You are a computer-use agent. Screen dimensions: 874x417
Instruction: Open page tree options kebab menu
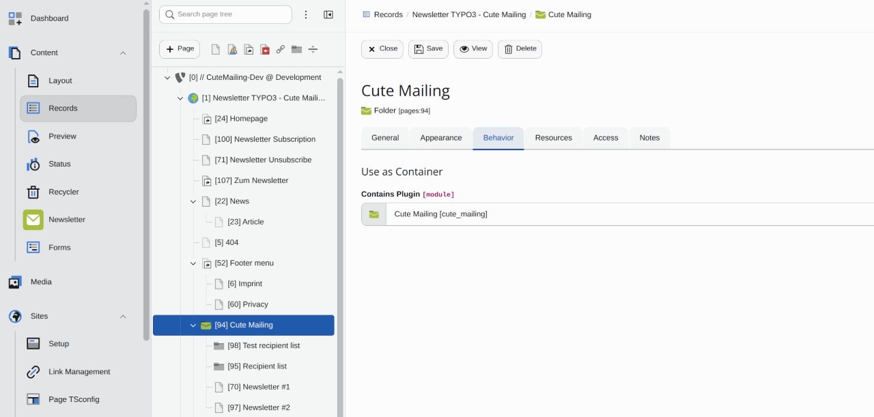pyautogui.click(x=306, y=14)
